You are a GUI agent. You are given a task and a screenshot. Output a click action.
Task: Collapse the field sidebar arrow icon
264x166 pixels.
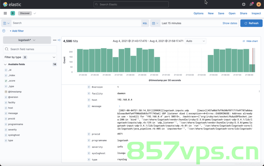tap(59, 40)
